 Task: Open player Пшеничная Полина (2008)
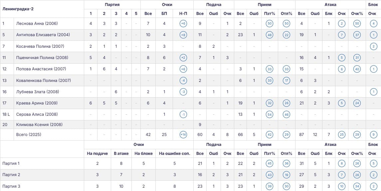click(42, 58)
